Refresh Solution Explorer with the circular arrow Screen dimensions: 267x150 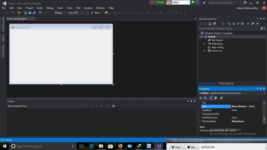[x=234, y=24]
